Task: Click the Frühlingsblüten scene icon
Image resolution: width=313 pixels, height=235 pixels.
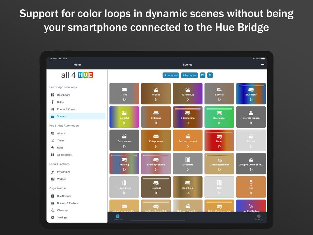Action: pyautogui.click(x=156, y=160)
